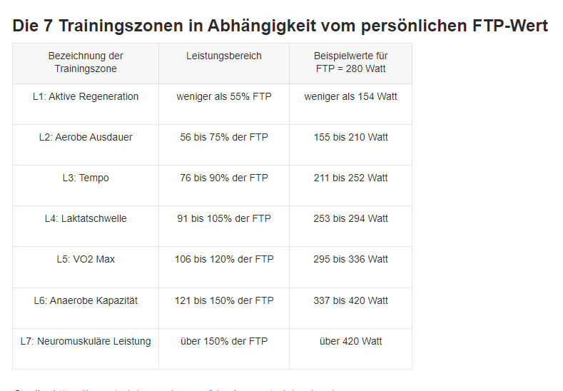
Task: Click the "weniger als 154 Watt" cell
Action: tap(350, 96)
